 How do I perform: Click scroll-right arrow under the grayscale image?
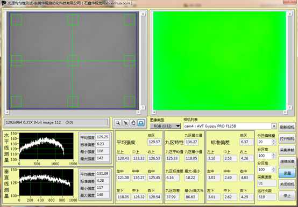pyautogui.click(x=138, y=112)
